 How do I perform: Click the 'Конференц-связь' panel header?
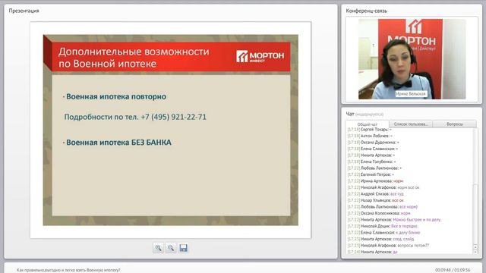[366, 11]
